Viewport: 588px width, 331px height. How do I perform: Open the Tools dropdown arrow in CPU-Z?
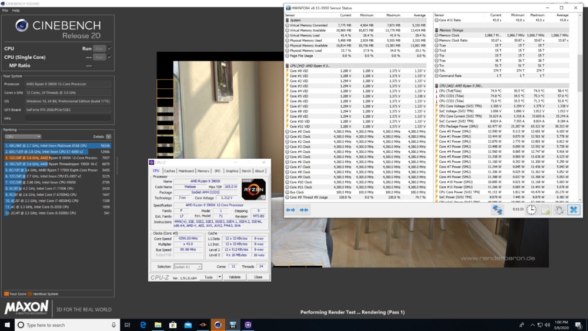[x=220, y=277]
